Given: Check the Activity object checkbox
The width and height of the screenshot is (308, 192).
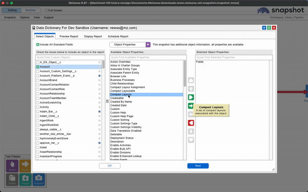Looking at the screenshot, I should coord(37,107).
